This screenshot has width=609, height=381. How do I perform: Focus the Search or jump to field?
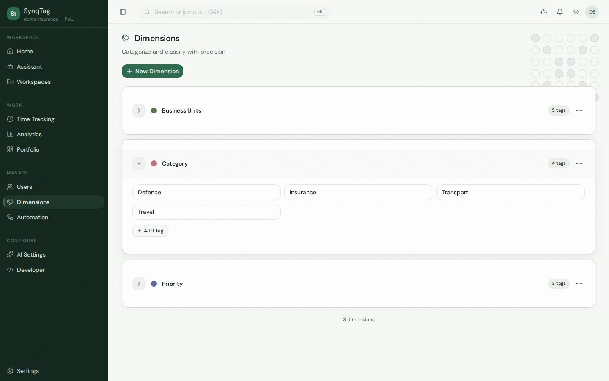pos(234,12)
